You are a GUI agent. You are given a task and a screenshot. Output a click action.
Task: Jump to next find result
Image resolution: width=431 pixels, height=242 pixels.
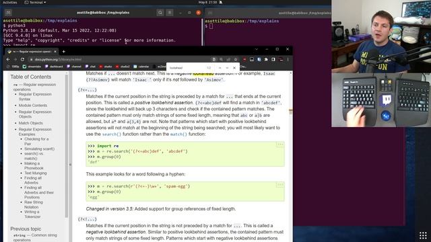pyautogui.click(x=227, y=68)
